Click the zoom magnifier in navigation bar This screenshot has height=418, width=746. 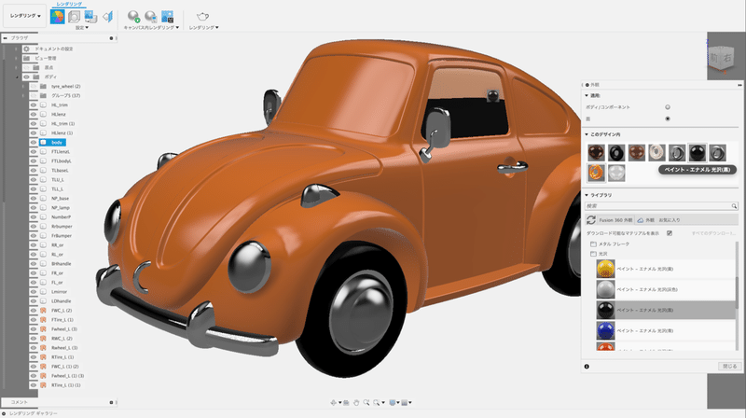click(x=366, y=403)
